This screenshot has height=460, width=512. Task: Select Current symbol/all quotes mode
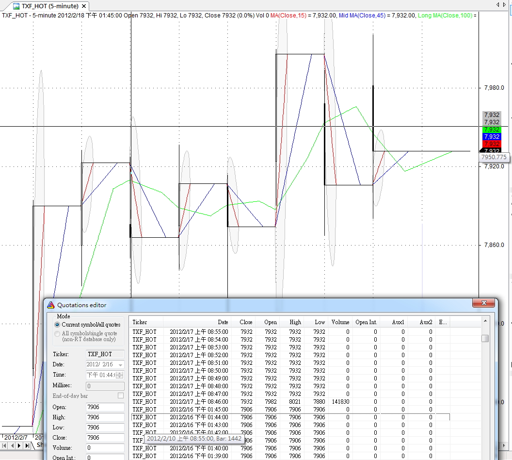click(87, 325)
